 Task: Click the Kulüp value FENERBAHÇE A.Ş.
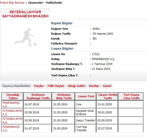point(103,59)
